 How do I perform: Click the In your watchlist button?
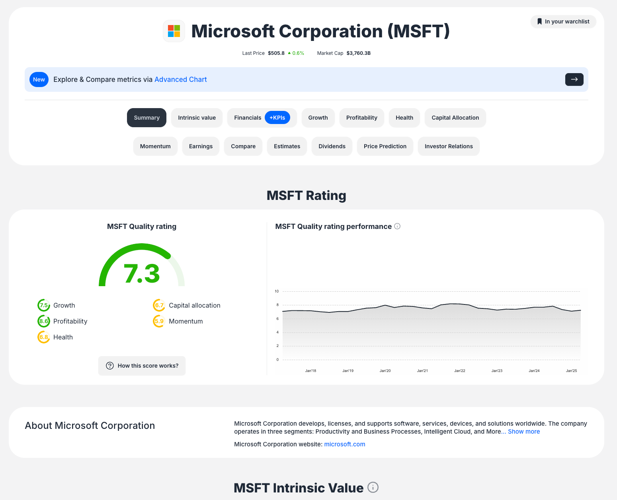[x=563, y=21]
